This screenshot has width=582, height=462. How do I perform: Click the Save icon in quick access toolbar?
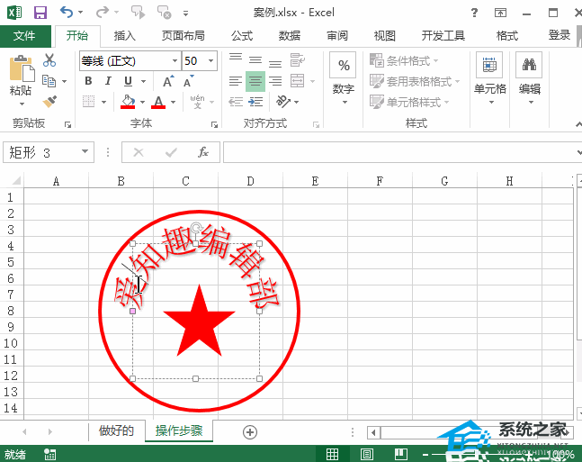click(40, 13)
